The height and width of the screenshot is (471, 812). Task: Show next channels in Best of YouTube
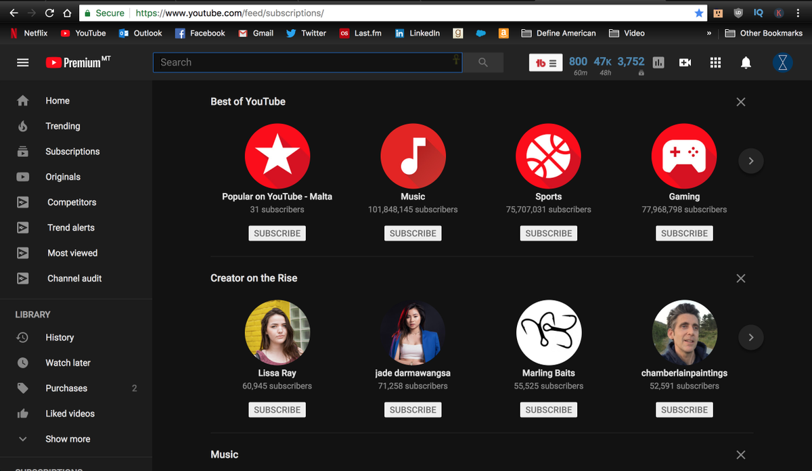click(x=750, y=161)
